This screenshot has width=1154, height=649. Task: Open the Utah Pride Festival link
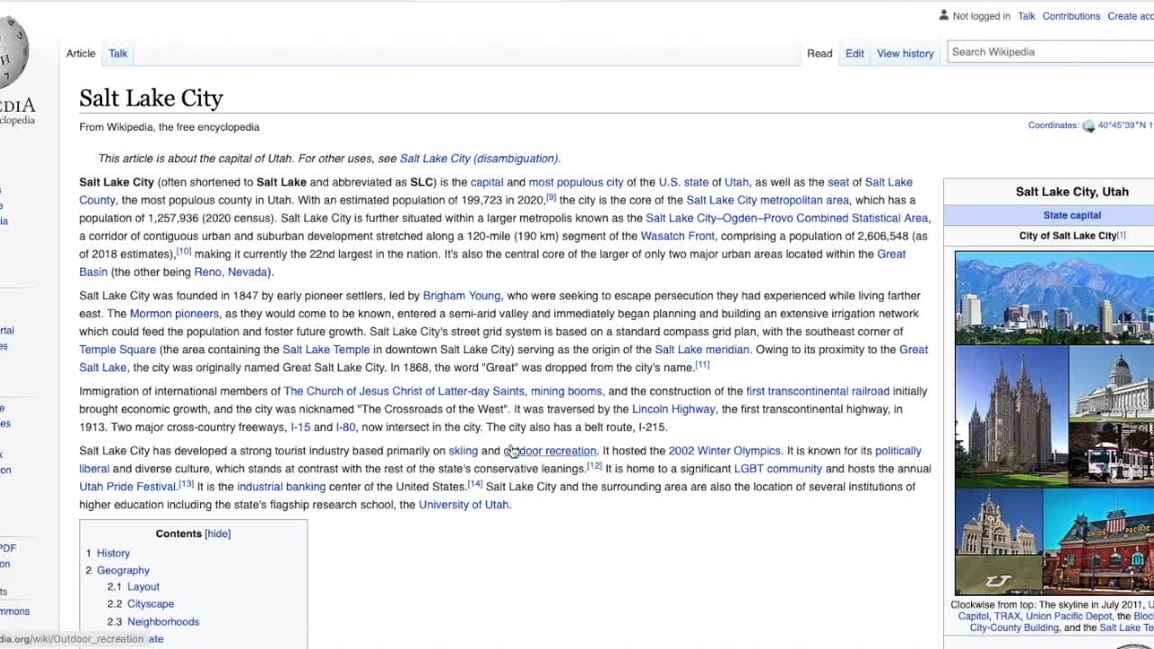click(127, 487)
